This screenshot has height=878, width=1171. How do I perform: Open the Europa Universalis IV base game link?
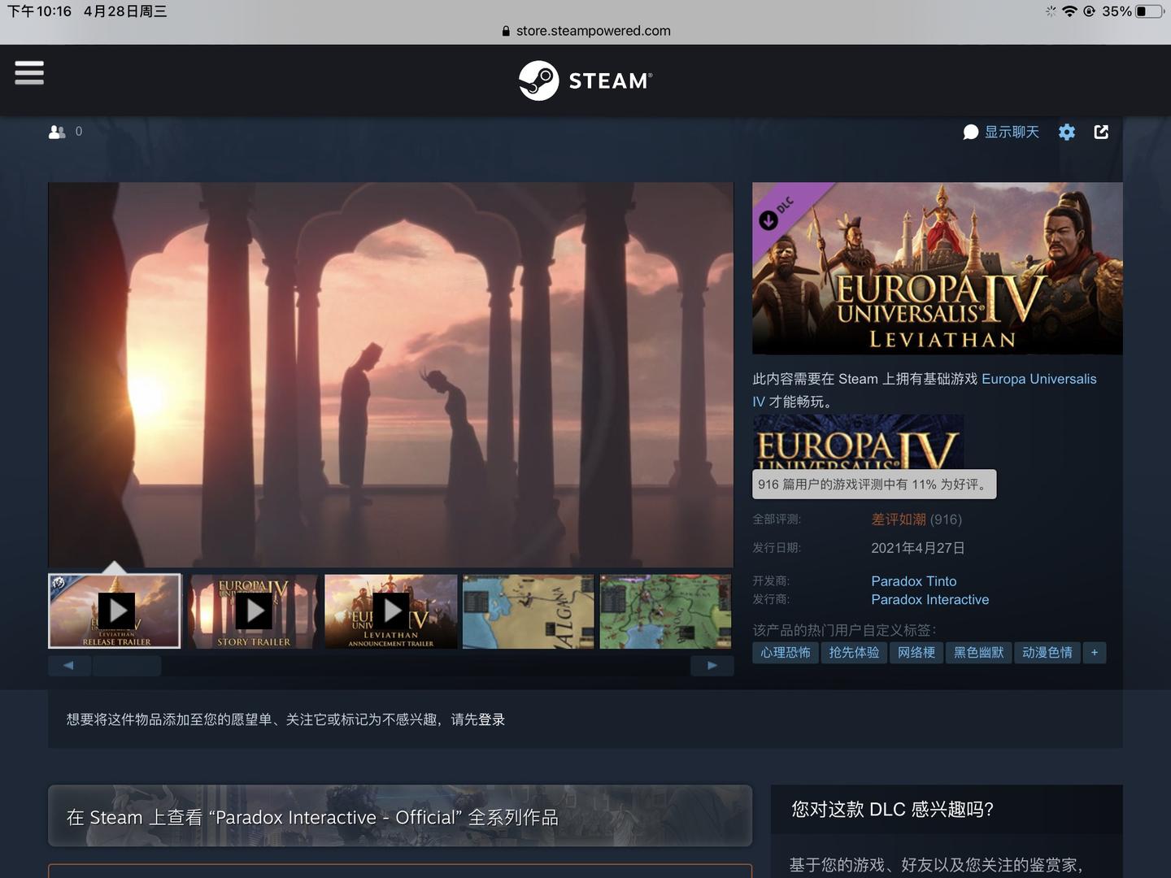1038,379
